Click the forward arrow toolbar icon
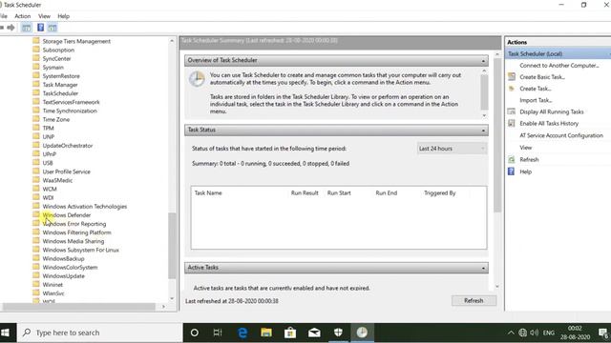The height and width of the screenshot is (343, 611). coord(11,28)
